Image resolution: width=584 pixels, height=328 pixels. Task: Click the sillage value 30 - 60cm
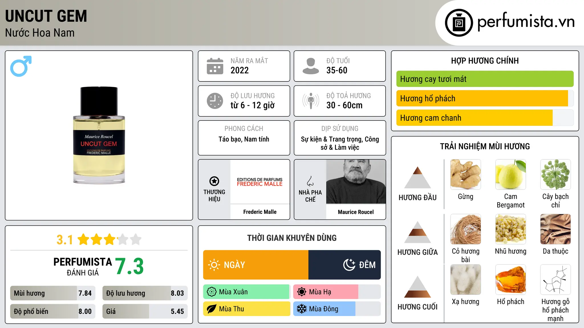(344, 105)
